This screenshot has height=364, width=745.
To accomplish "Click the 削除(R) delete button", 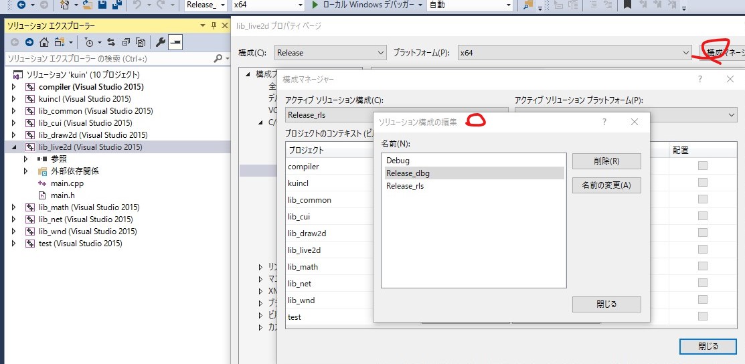I will 606,161.
